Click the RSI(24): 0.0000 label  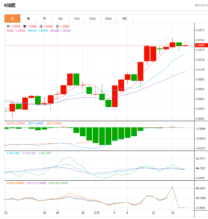click(58, 183)
